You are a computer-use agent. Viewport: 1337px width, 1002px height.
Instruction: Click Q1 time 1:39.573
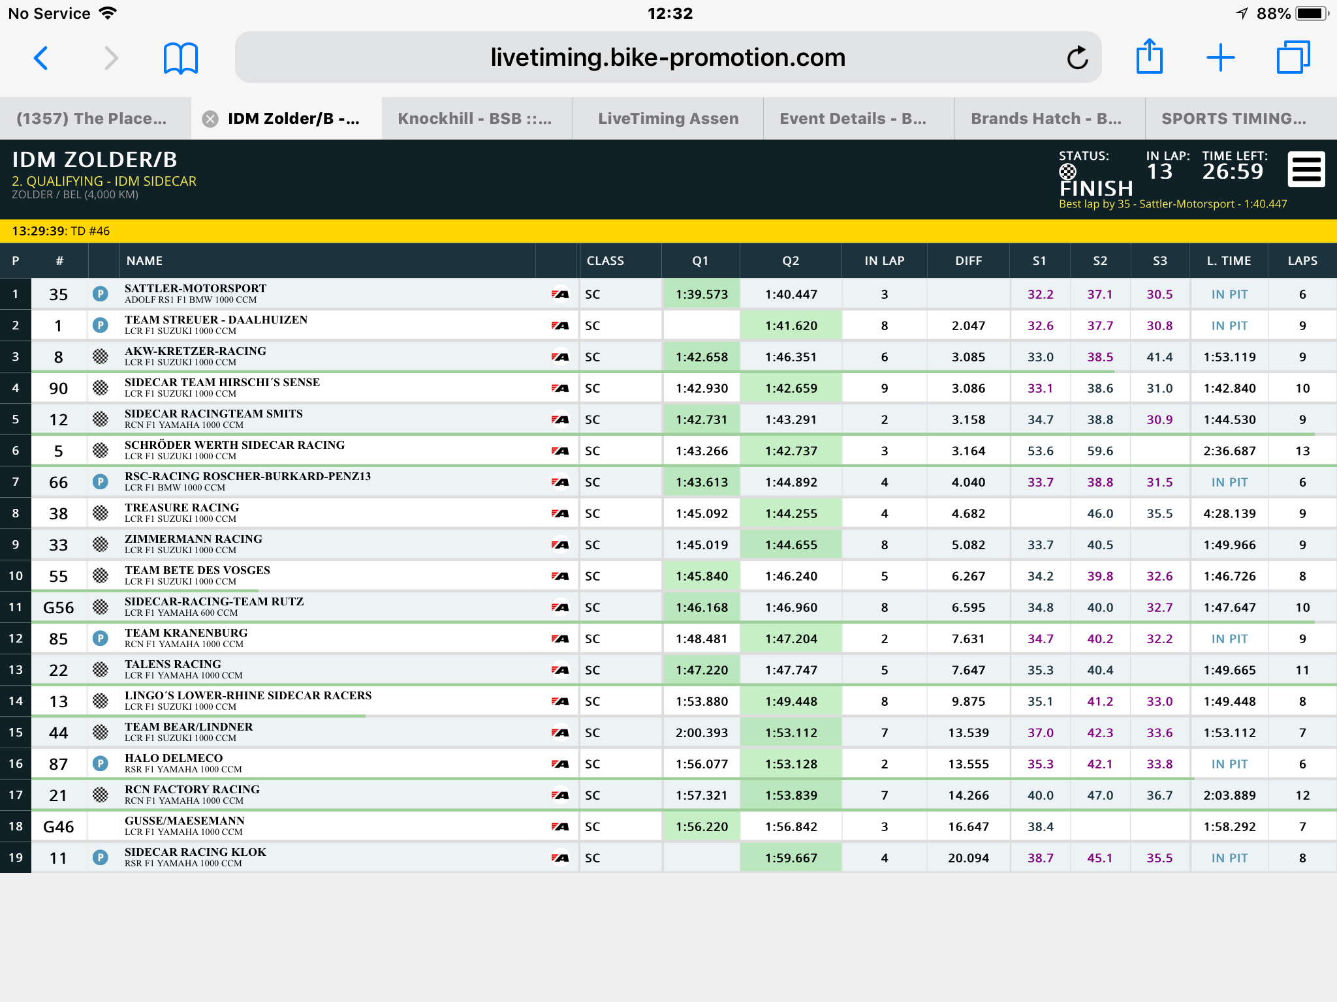[x=701, y=294]
